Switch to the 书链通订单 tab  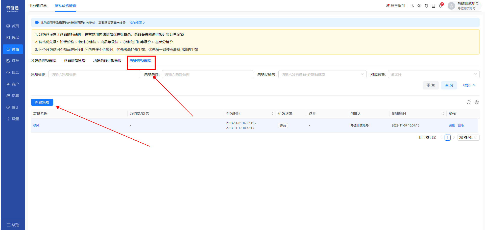tap(38, 6)
